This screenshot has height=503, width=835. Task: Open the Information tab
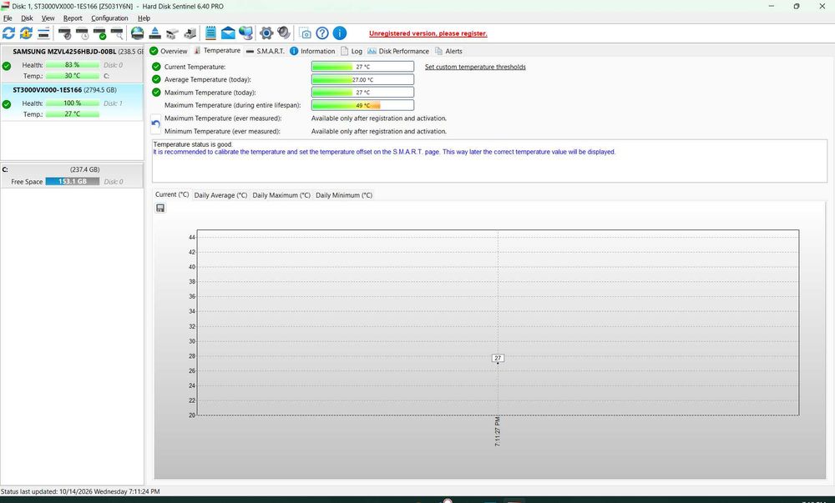[x=312, y=51]
